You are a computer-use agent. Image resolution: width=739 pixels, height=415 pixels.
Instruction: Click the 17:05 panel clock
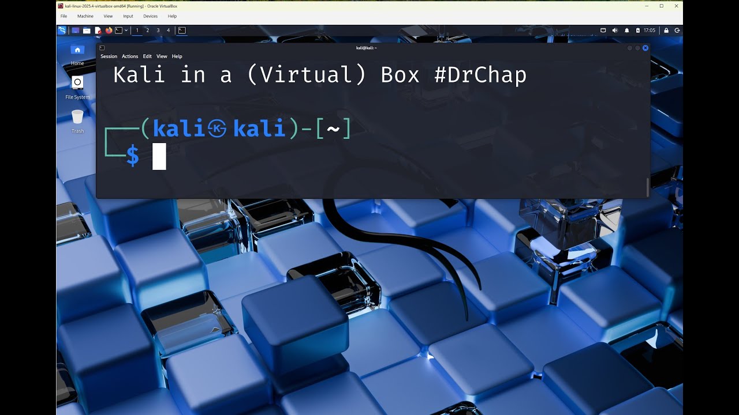click(650, 30)
